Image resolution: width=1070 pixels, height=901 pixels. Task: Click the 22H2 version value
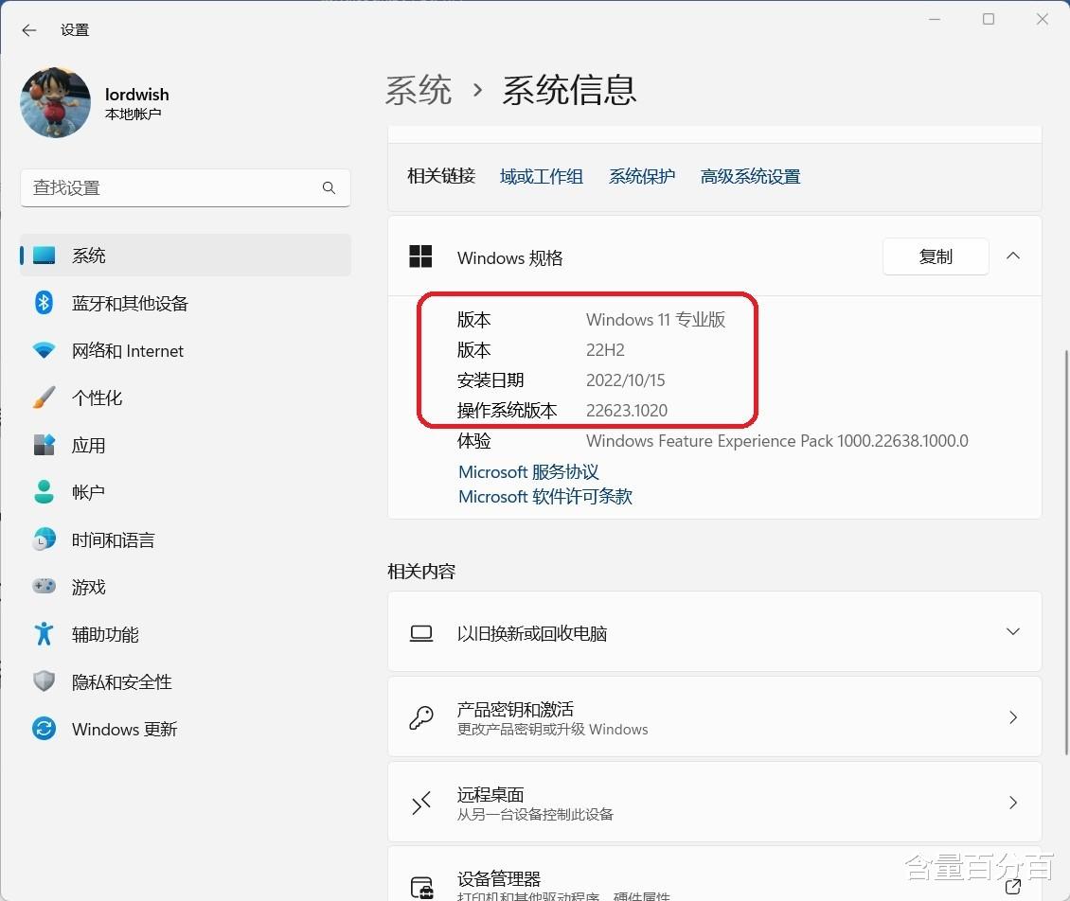pyautogui.click(x=605, y=350)
